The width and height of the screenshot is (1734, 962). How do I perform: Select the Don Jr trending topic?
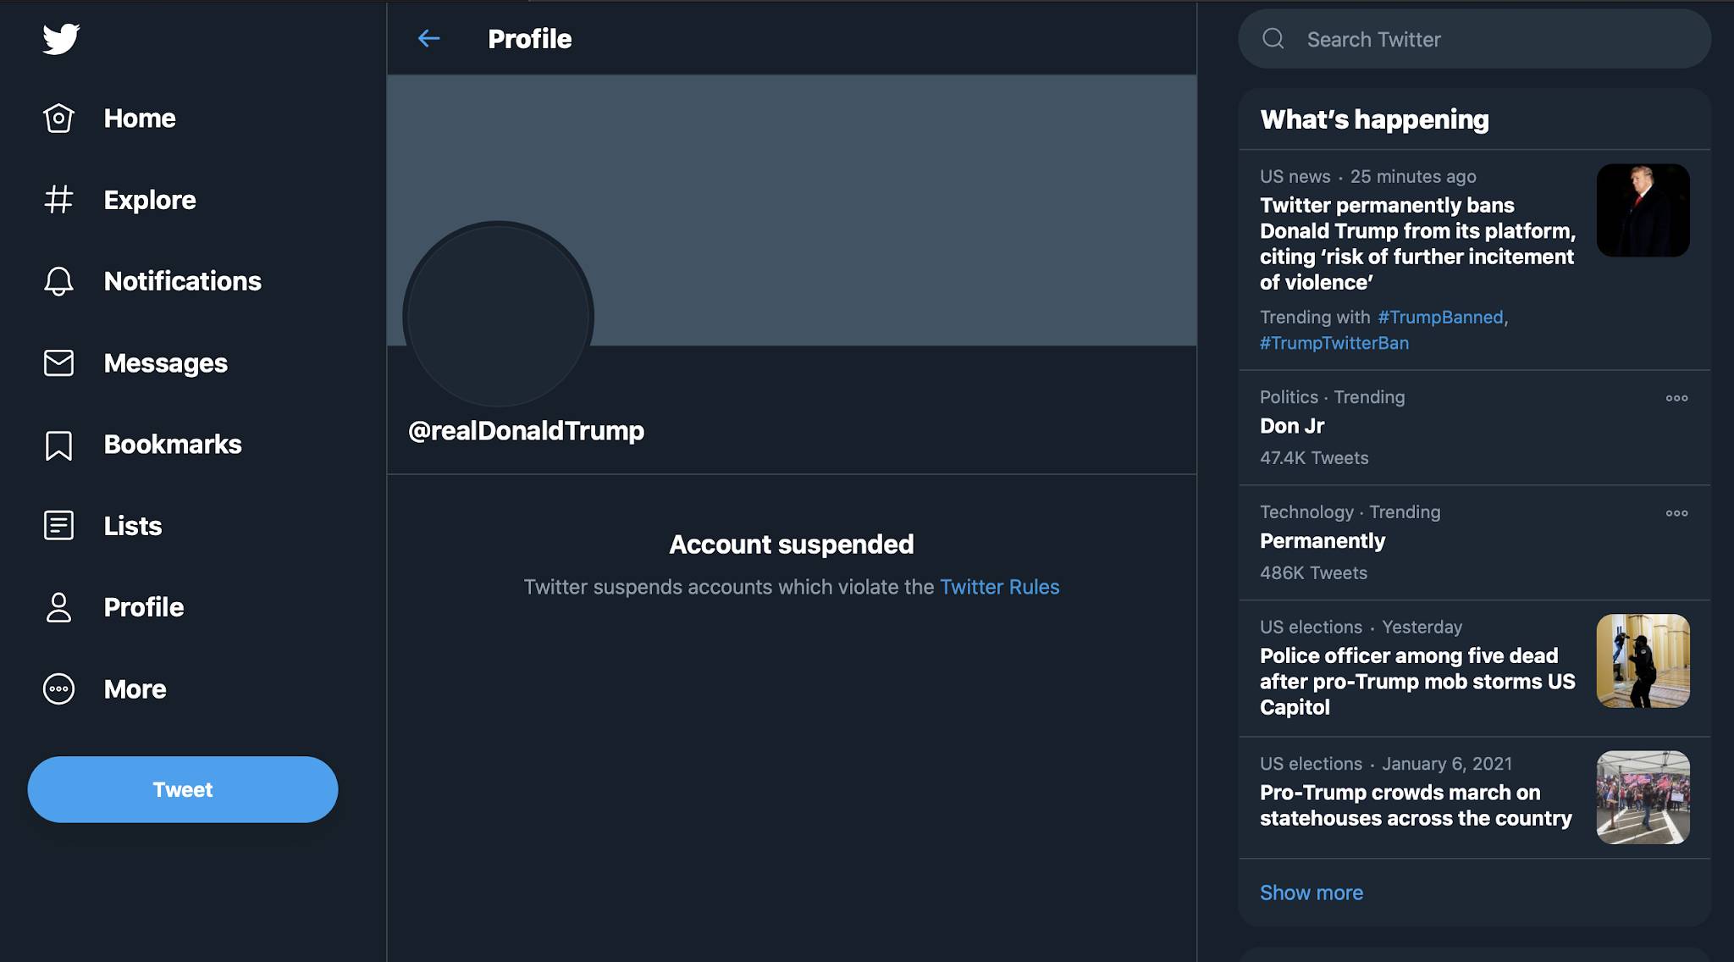point(1474,428)
